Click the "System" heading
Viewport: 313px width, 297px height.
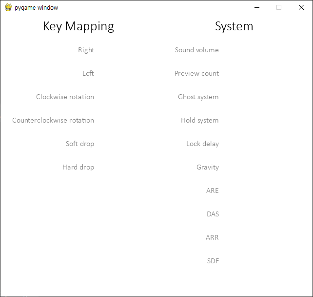pyautogui.click(x=234, y=26)
